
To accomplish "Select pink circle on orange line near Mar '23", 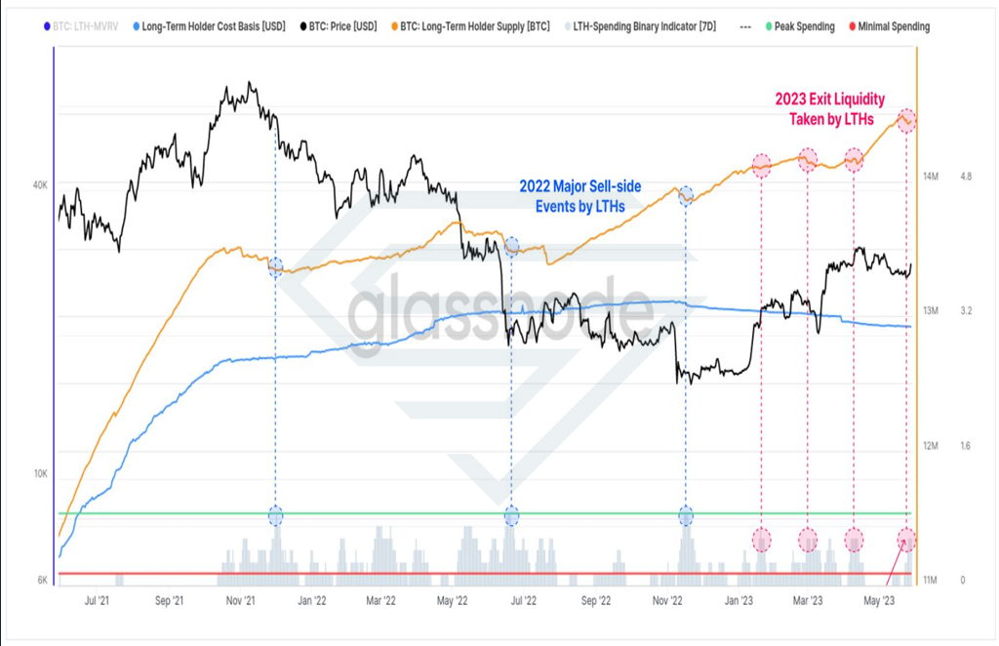I will pos(808,159).
